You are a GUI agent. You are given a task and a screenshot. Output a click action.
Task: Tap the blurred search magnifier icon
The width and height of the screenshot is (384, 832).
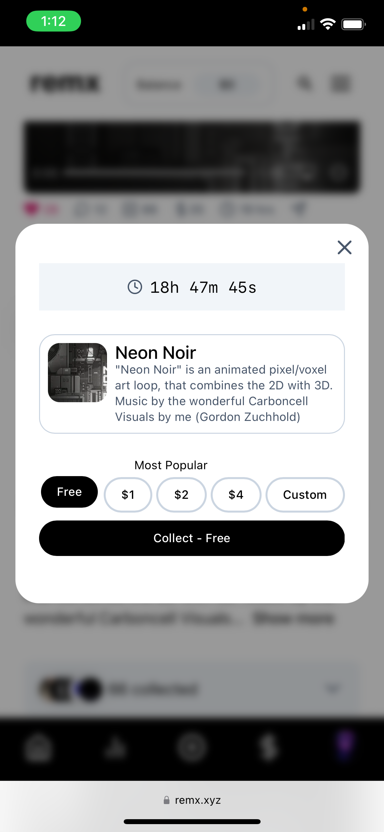coord(305,83)
